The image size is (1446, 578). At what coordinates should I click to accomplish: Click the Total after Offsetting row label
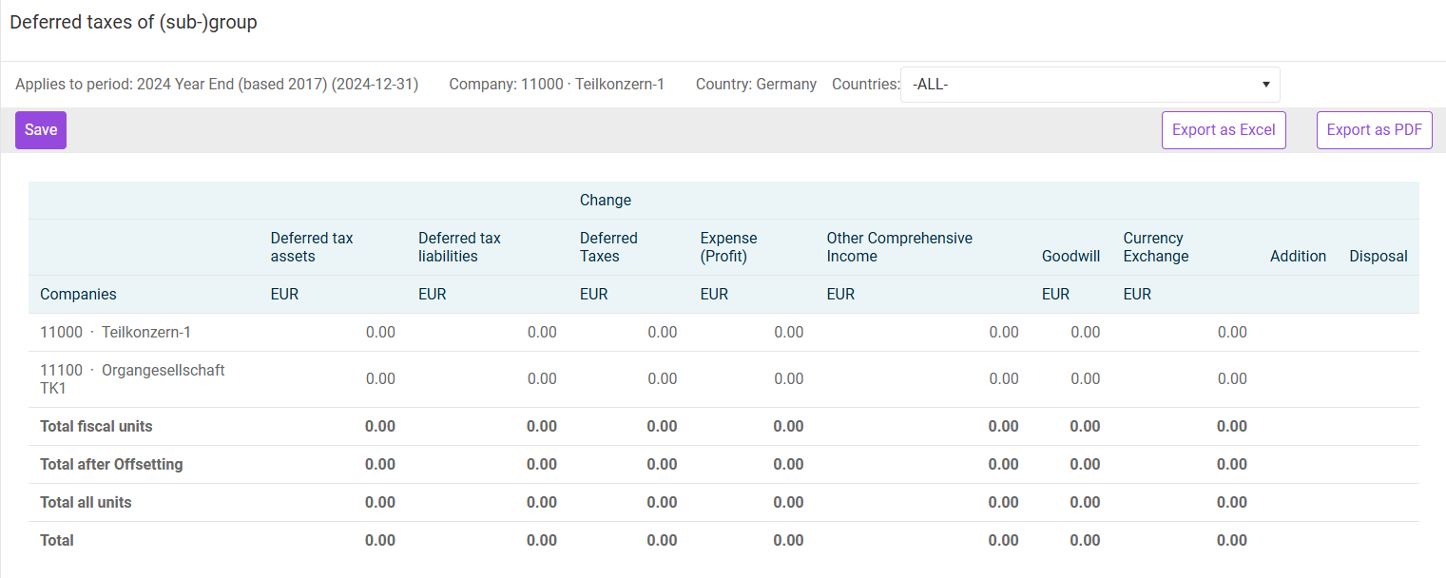111,465
